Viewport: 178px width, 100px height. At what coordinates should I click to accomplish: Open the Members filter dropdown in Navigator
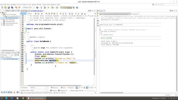(x=9, y=55)
